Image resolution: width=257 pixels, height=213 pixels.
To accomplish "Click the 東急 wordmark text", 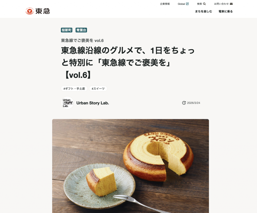I will pyautogui.click(x=43, y=11).
